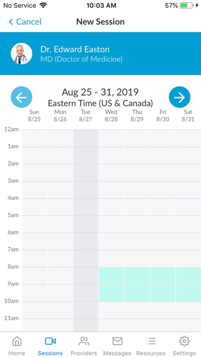
Task: Go to previous week with left arrow
Action: tap(21, 97)
